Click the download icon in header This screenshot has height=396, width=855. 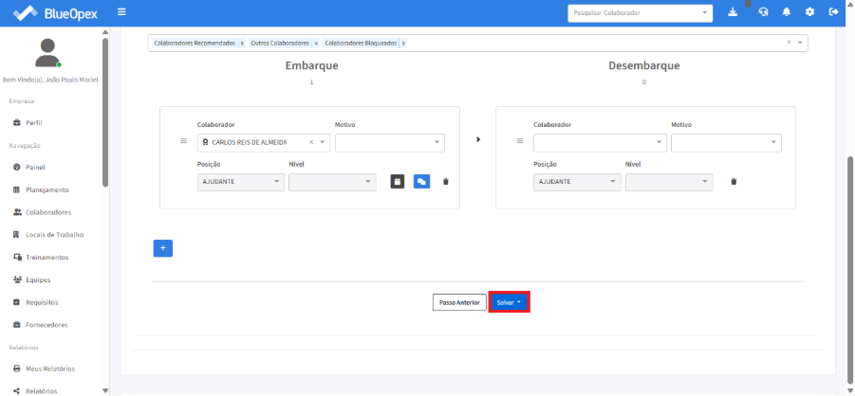point(733,12)
